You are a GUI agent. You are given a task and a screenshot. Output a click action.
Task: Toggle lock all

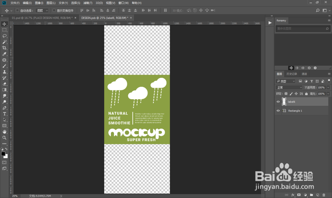(x=306, y=94)
